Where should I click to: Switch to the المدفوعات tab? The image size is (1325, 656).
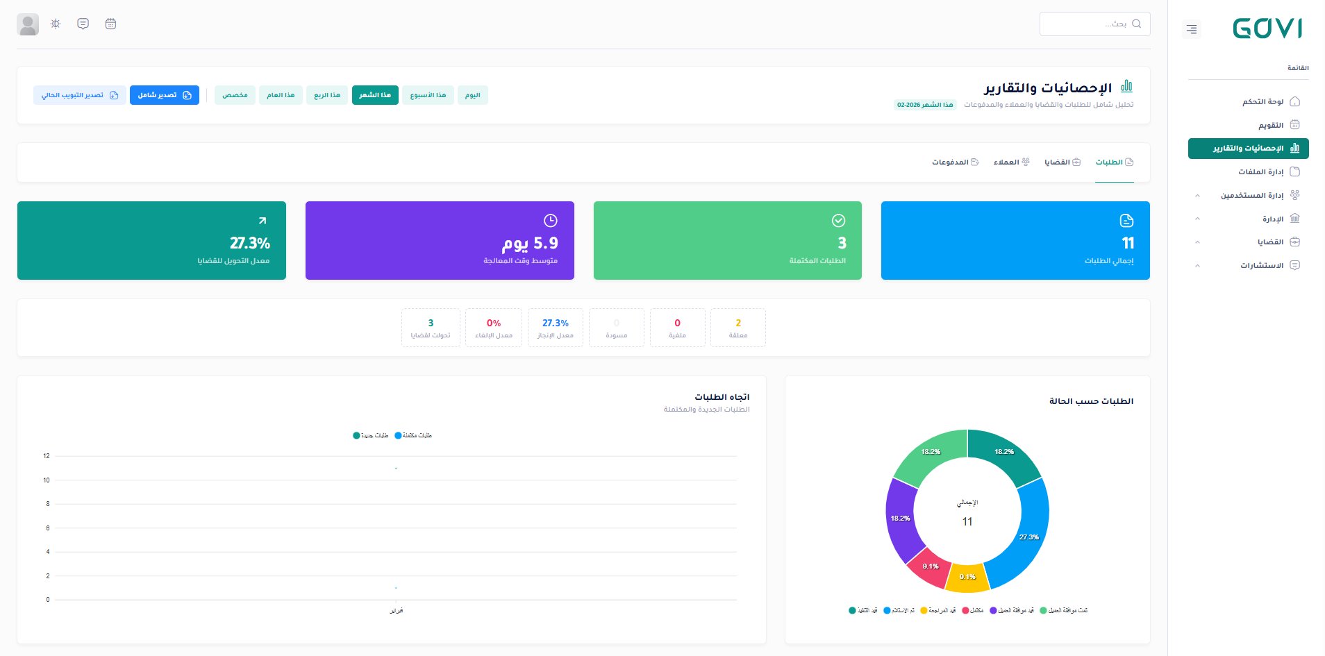955,162
